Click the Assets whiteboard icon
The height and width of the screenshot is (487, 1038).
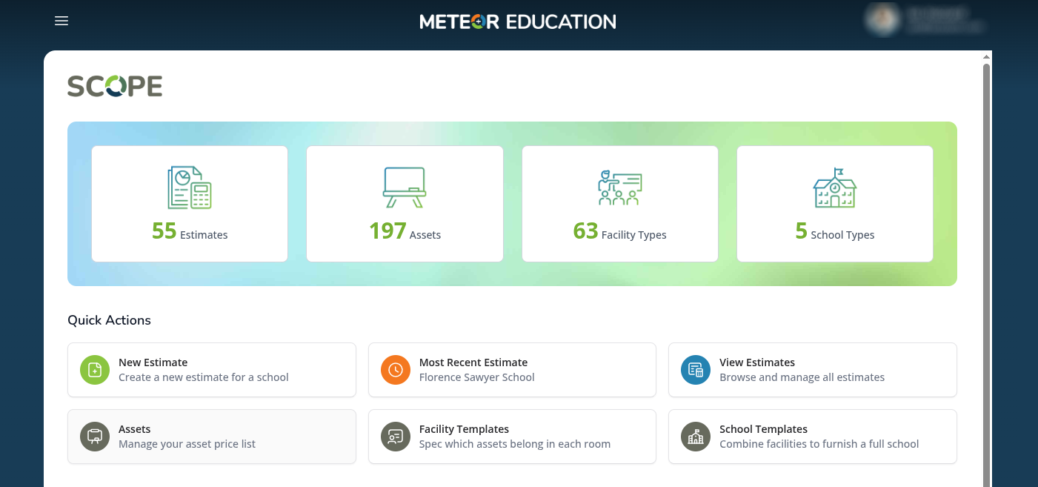(x=405, y=188)
